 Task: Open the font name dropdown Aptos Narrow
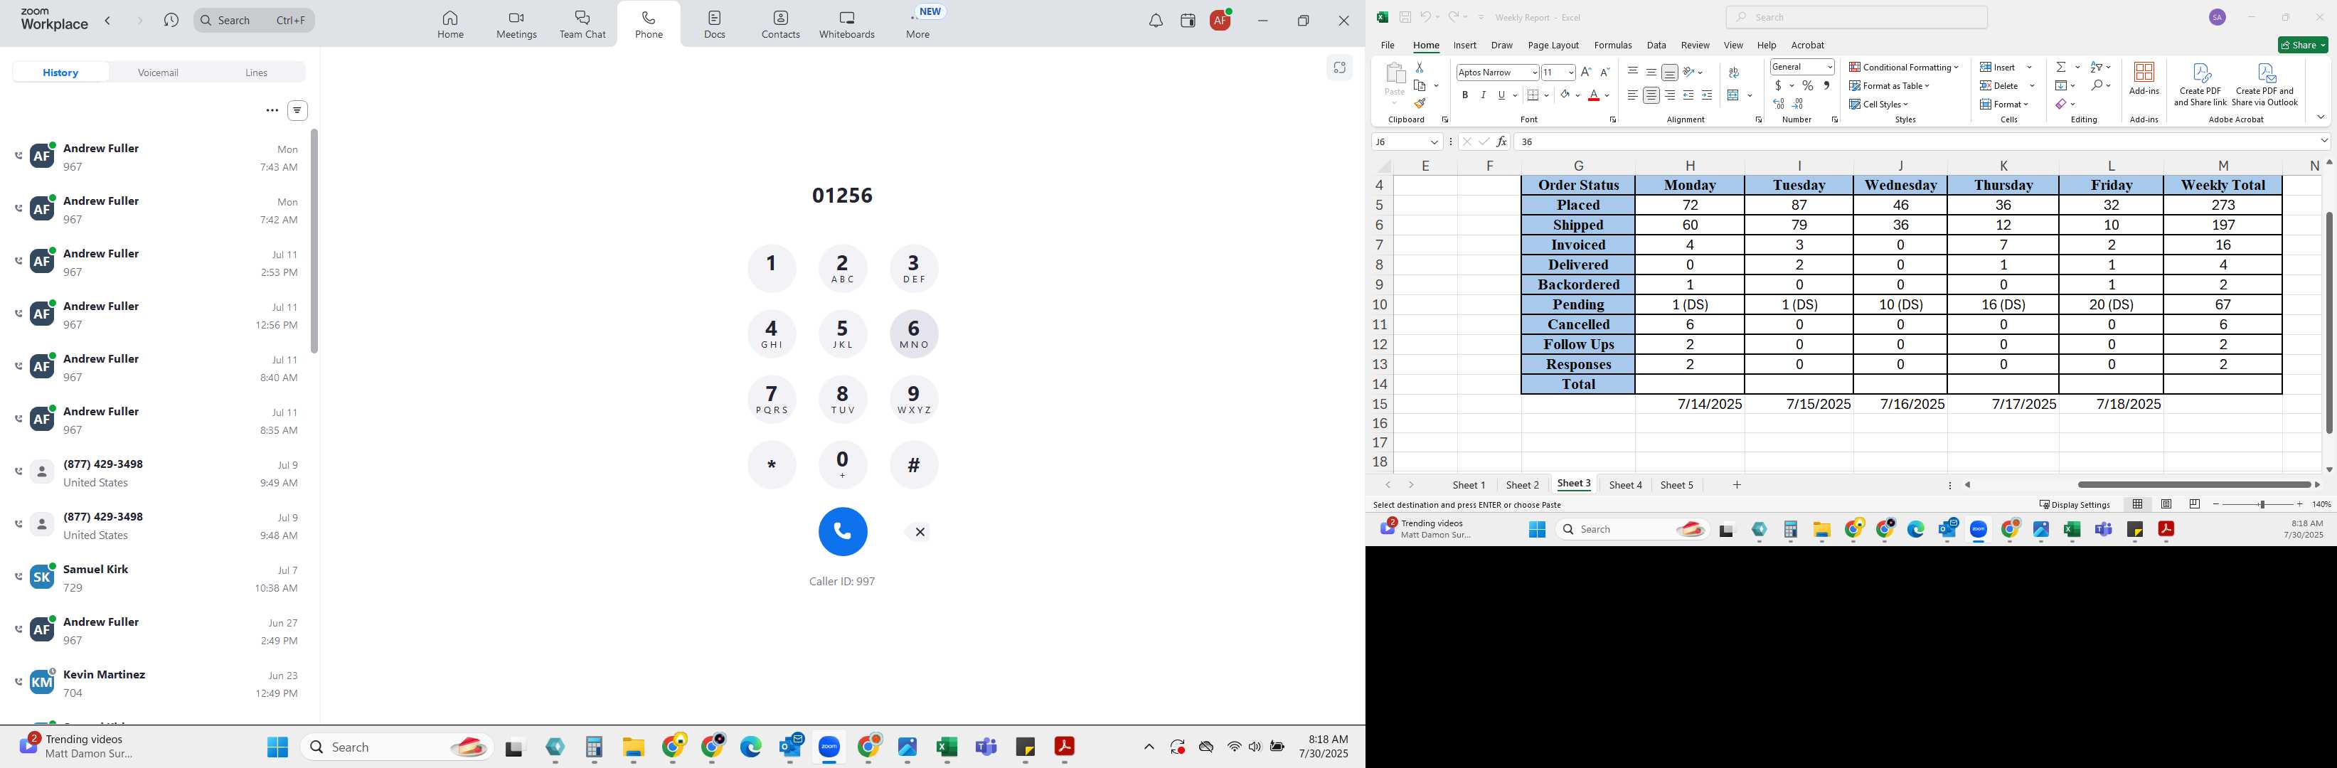click(1534, 73)
